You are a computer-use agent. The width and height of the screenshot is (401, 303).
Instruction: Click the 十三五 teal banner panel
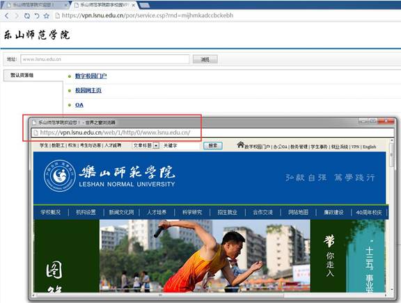coord(365,256)
